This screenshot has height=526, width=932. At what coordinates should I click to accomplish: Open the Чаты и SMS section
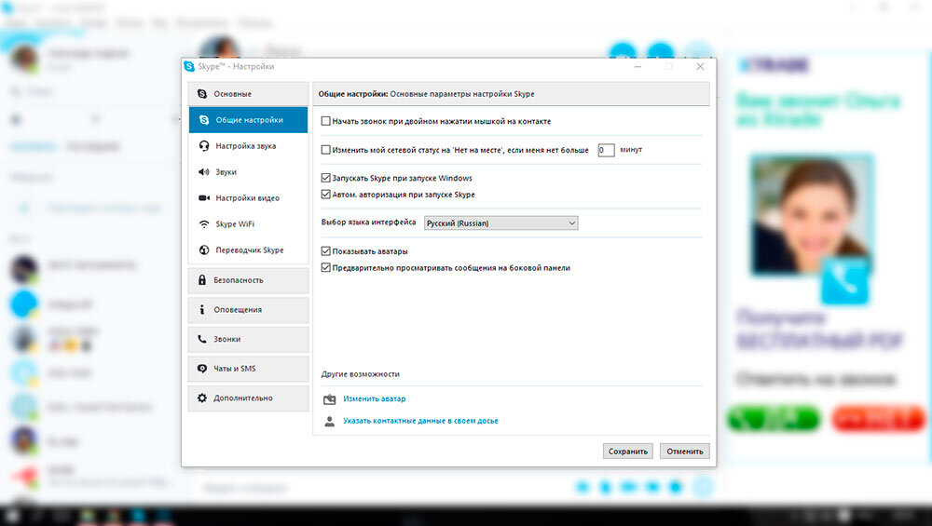click(x=249, y=369)
